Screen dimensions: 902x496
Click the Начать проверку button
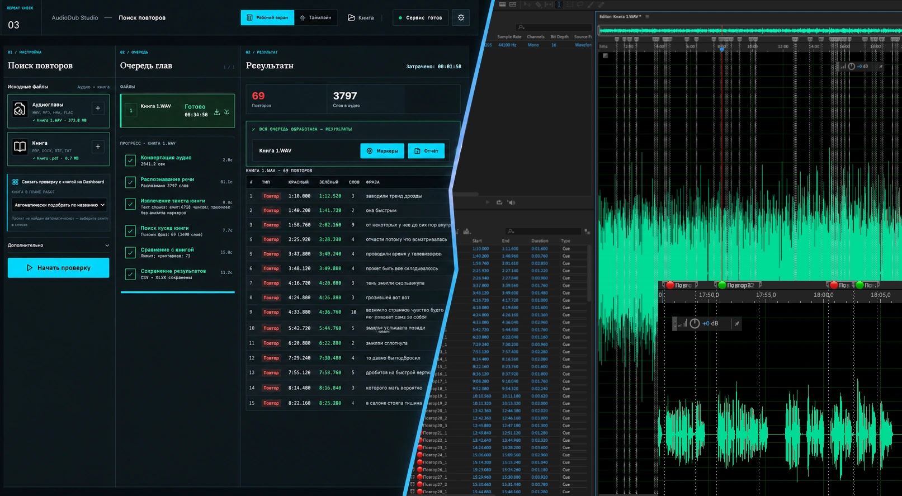pos(59,268)
